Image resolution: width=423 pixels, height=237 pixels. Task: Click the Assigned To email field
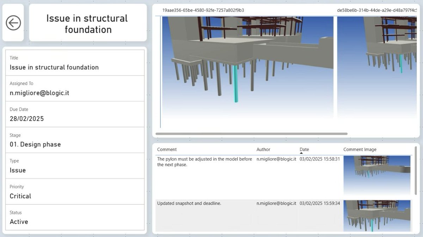(x=75, y=89)
